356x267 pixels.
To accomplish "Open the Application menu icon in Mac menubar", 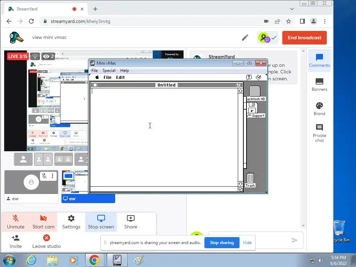I will 258,77.
